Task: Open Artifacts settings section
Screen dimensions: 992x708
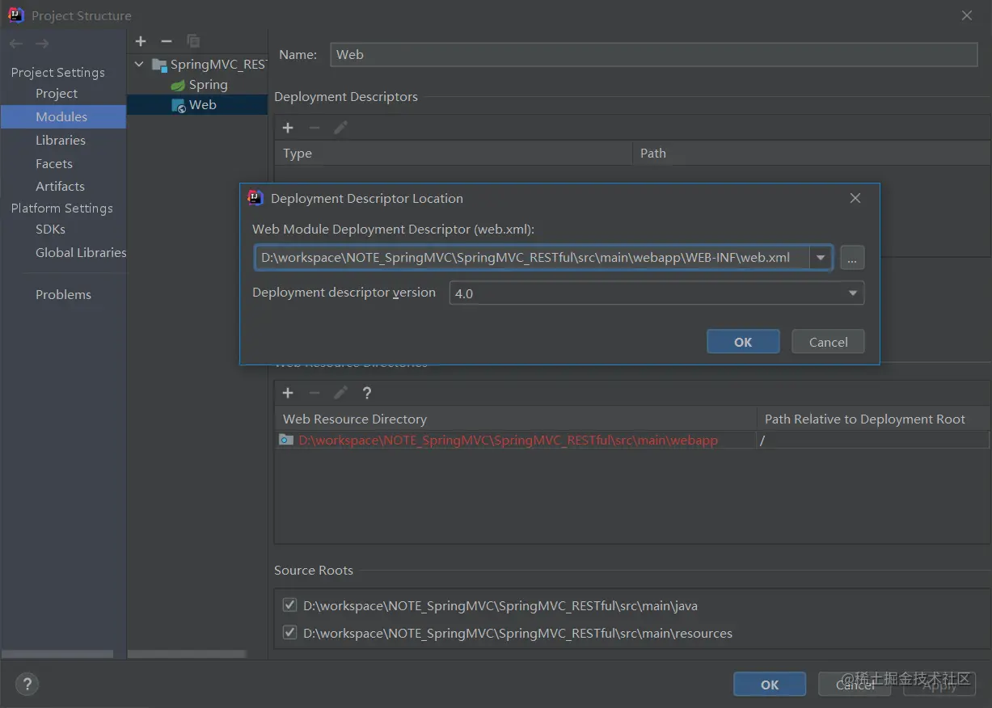Action: 60,186
